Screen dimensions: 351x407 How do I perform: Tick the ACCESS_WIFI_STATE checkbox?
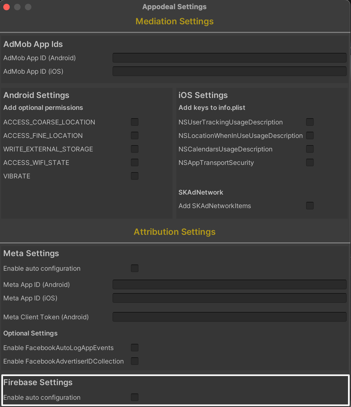pyautogui.click(x=135, y=162)
